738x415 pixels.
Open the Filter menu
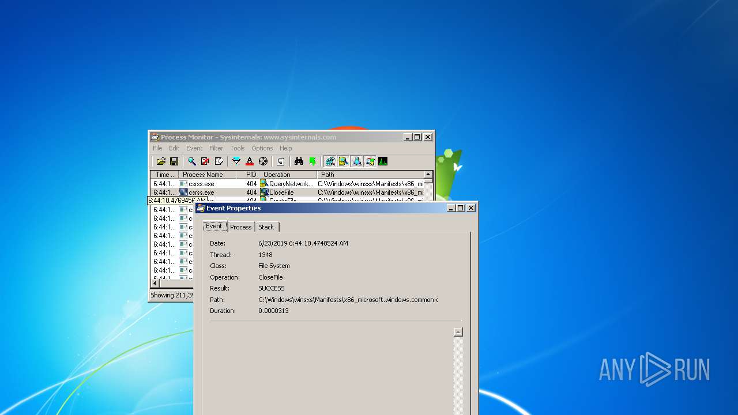click(216, 148)
